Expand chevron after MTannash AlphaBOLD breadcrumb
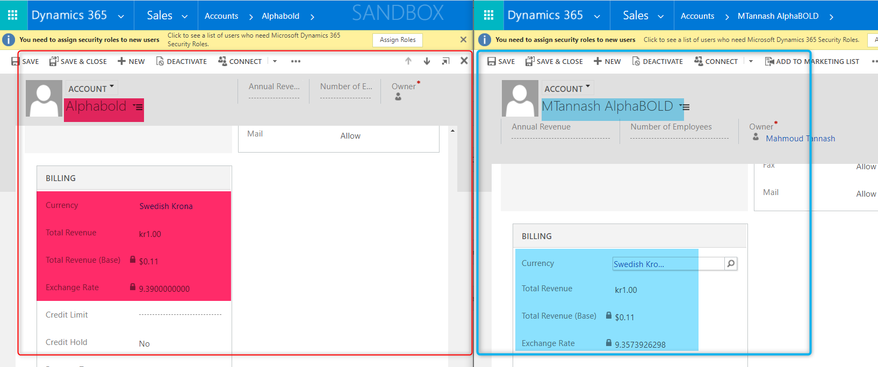Screen dimensions: 878x367 point(831,17)
